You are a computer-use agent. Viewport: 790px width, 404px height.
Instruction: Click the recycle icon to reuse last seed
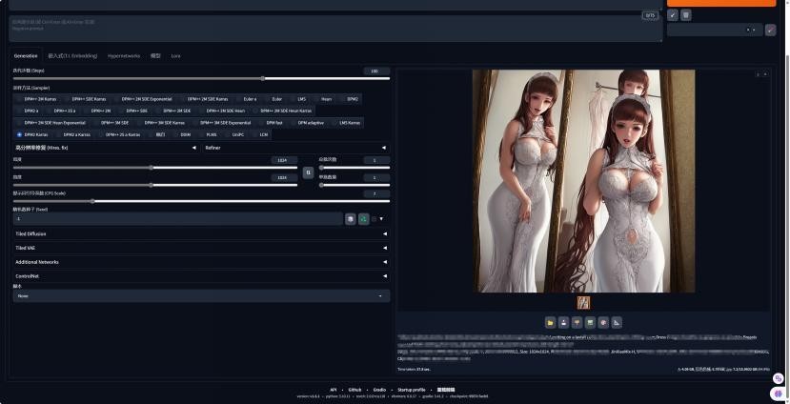pos(363,219)
